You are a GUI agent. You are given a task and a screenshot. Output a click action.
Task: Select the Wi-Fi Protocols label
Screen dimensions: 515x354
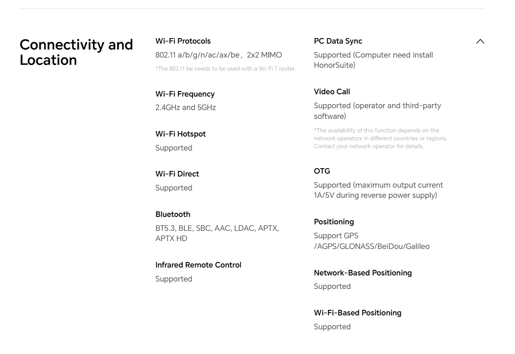click(x=183, y=41)
